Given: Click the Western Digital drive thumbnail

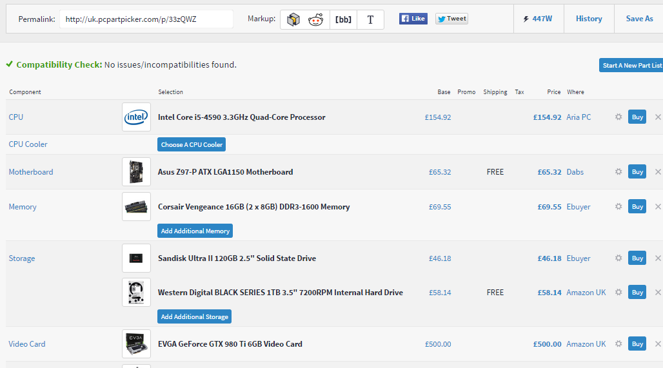Looking at the screenshot, I should [x=136, y=293].
